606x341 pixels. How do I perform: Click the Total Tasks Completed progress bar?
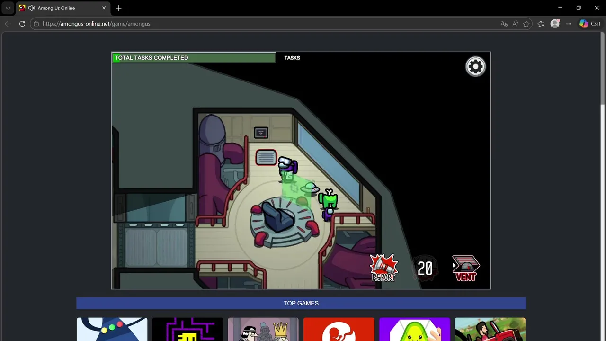pos(194,58)
